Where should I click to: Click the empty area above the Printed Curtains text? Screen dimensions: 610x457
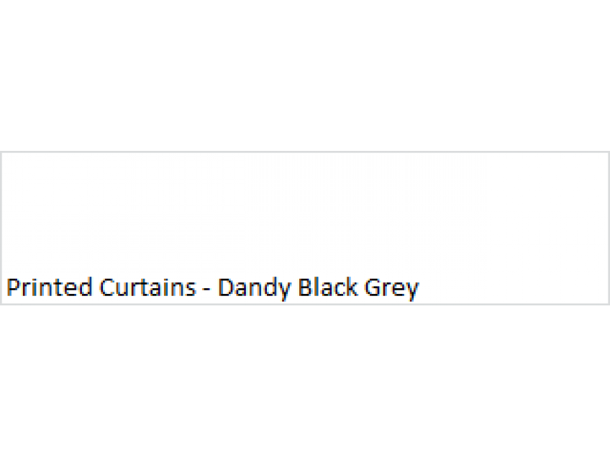(305, 212)
